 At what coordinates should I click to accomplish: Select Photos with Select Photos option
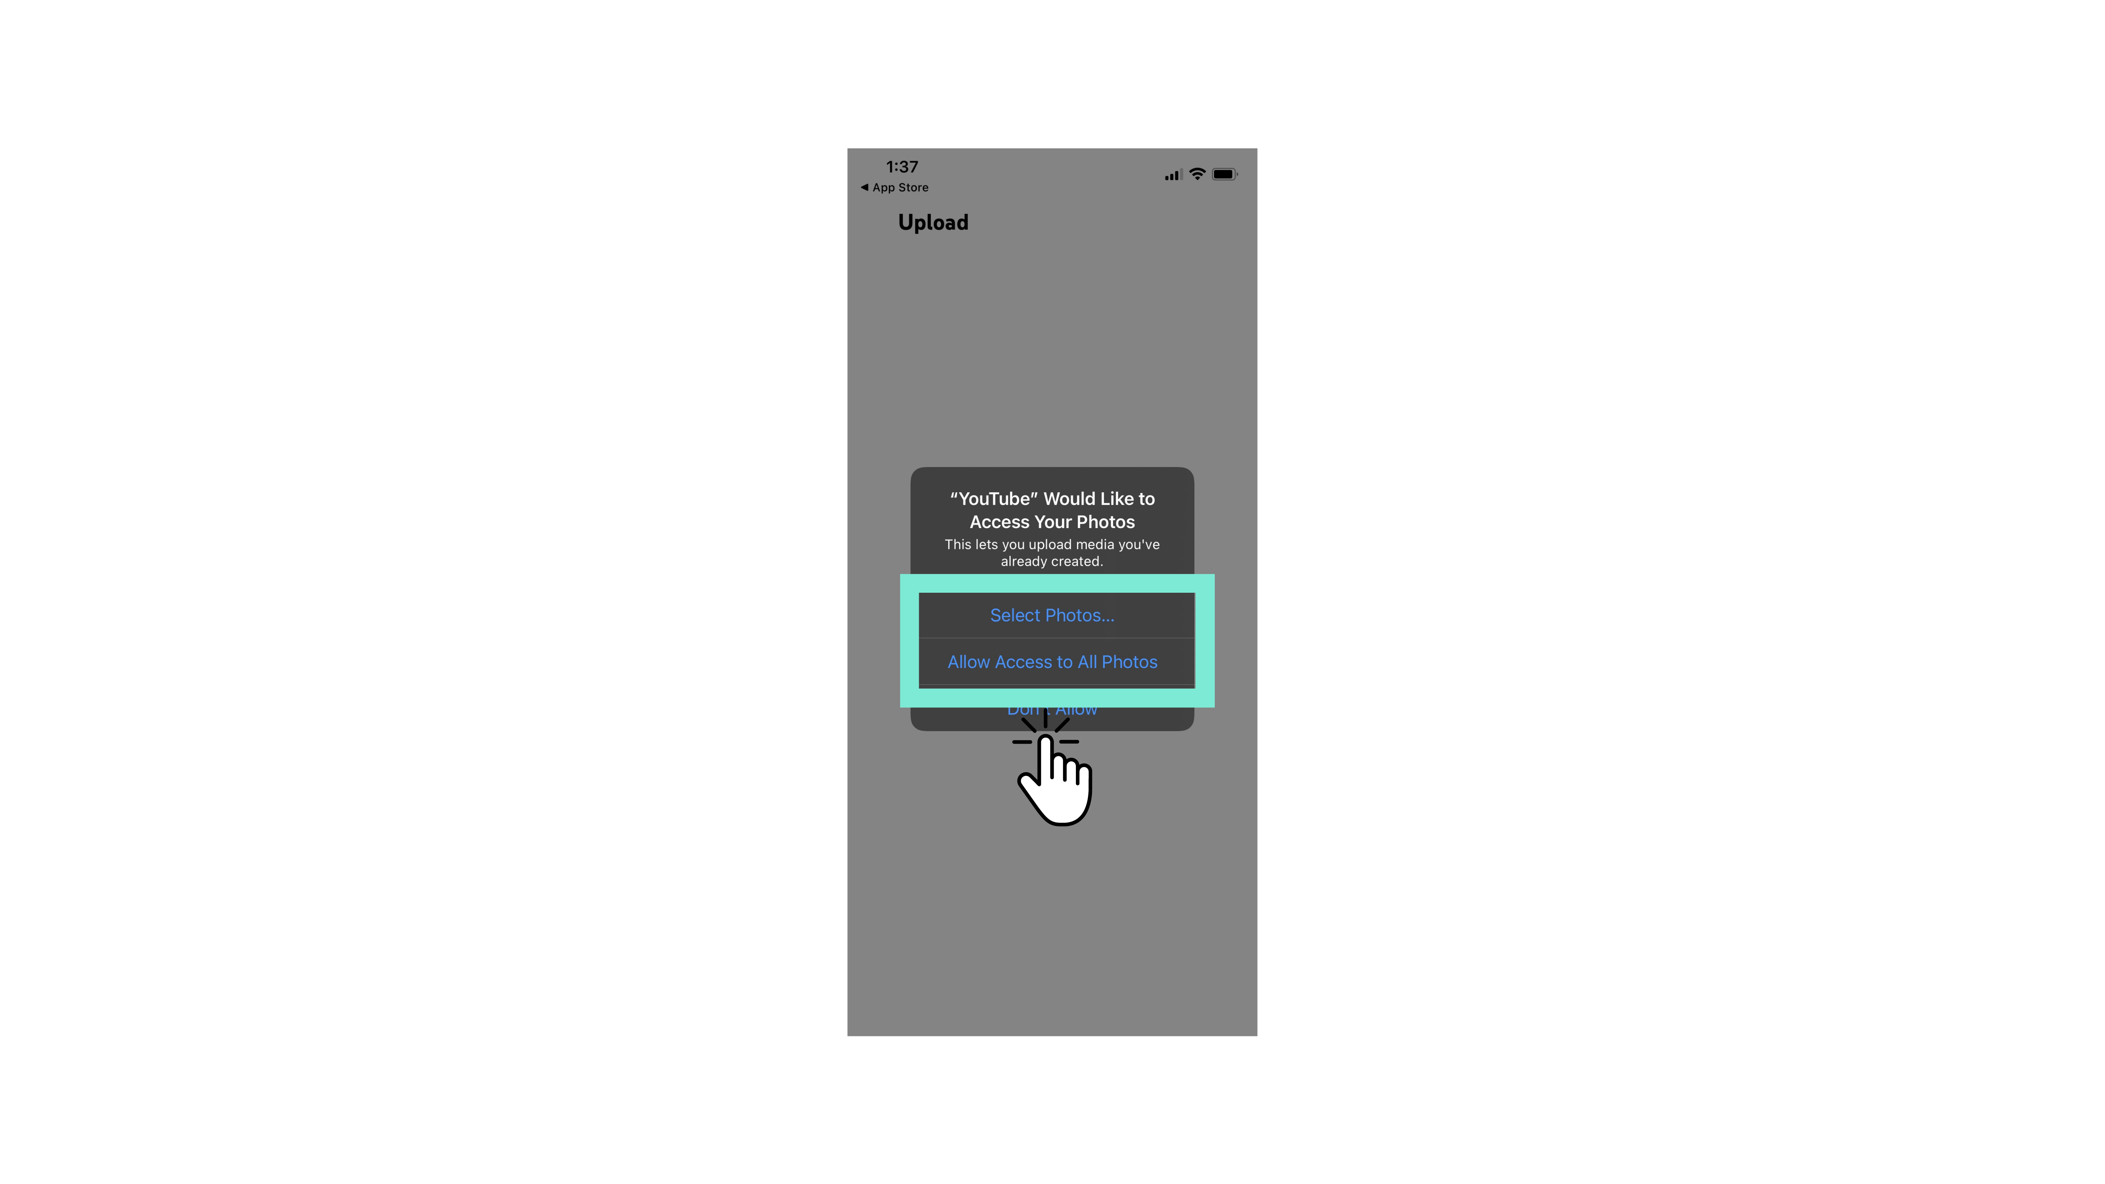tap(1051, 614)
